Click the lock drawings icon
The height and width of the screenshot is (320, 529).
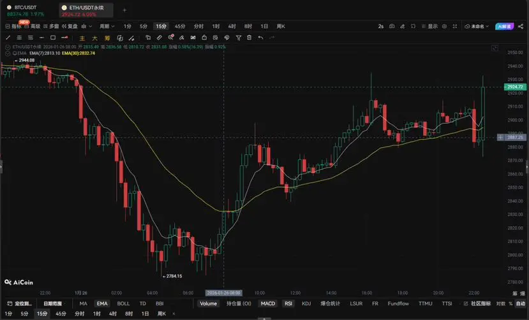204,38
